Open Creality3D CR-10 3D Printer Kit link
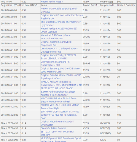This screenshot has width=137, height=142. click(x=59, y=50)
